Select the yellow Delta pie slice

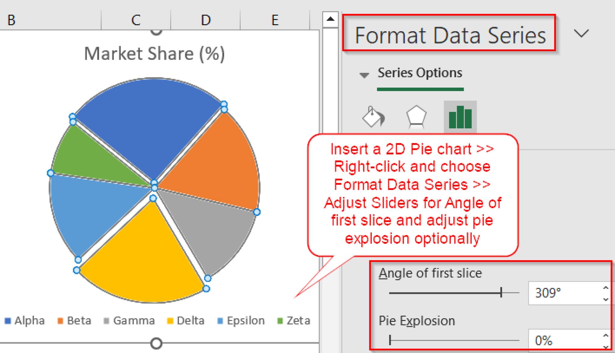(x=141, y=252)
